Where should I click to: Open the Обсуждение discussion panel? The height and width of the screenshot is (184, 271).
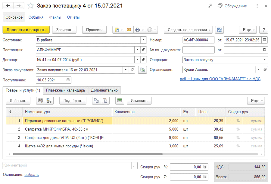[232, 6]
